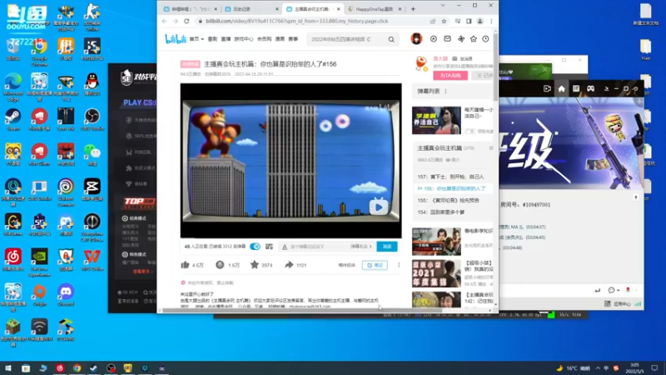The height and width of the screenshot is (375, 666).
Task: Open Steam desktop shortcut
Action: [x=13, y=118]
